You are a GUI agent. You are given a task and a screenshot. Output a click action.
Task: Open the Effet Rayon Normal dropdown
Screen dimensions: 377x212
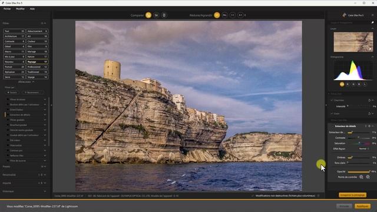364,149
